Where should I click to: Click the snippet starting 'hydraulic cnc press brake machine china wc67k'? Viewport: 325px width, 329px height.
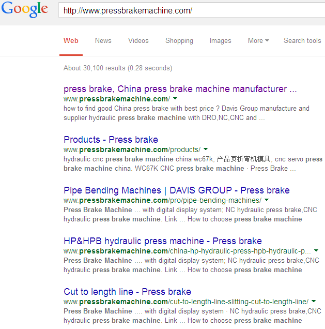(193, 164)
